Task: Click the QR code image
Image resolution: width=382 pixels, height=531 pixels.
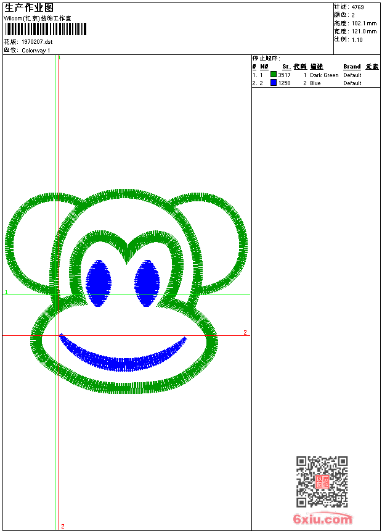Action: click(x=322, y=482)
